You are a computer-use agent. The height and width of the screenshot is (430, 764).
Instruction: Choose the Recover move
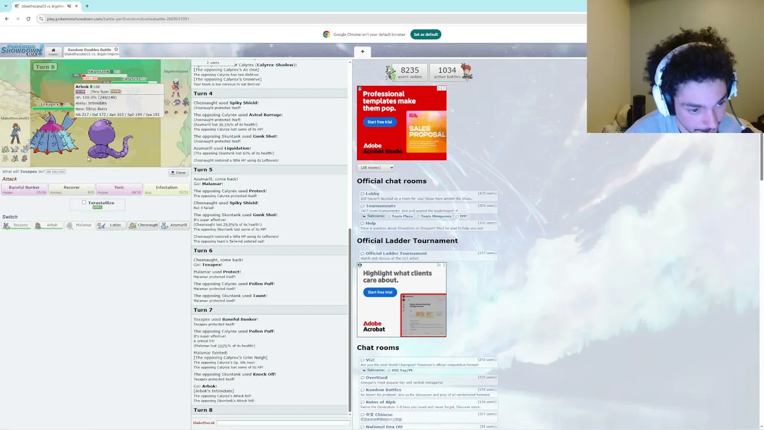pyautogui.click(x=72, y=189)
